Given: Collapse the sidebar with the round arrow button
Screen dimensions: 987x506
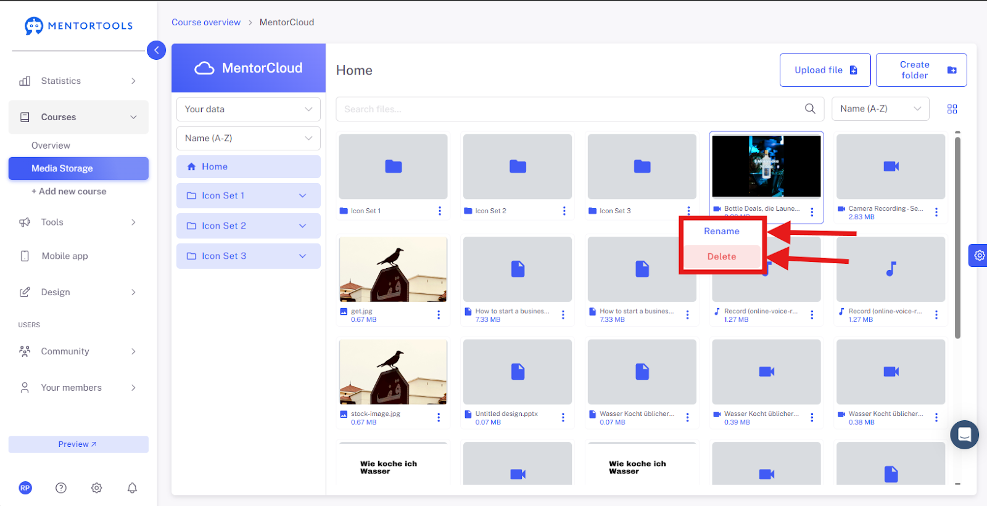Looking at the screenshot, I should (x=157, y=50).
